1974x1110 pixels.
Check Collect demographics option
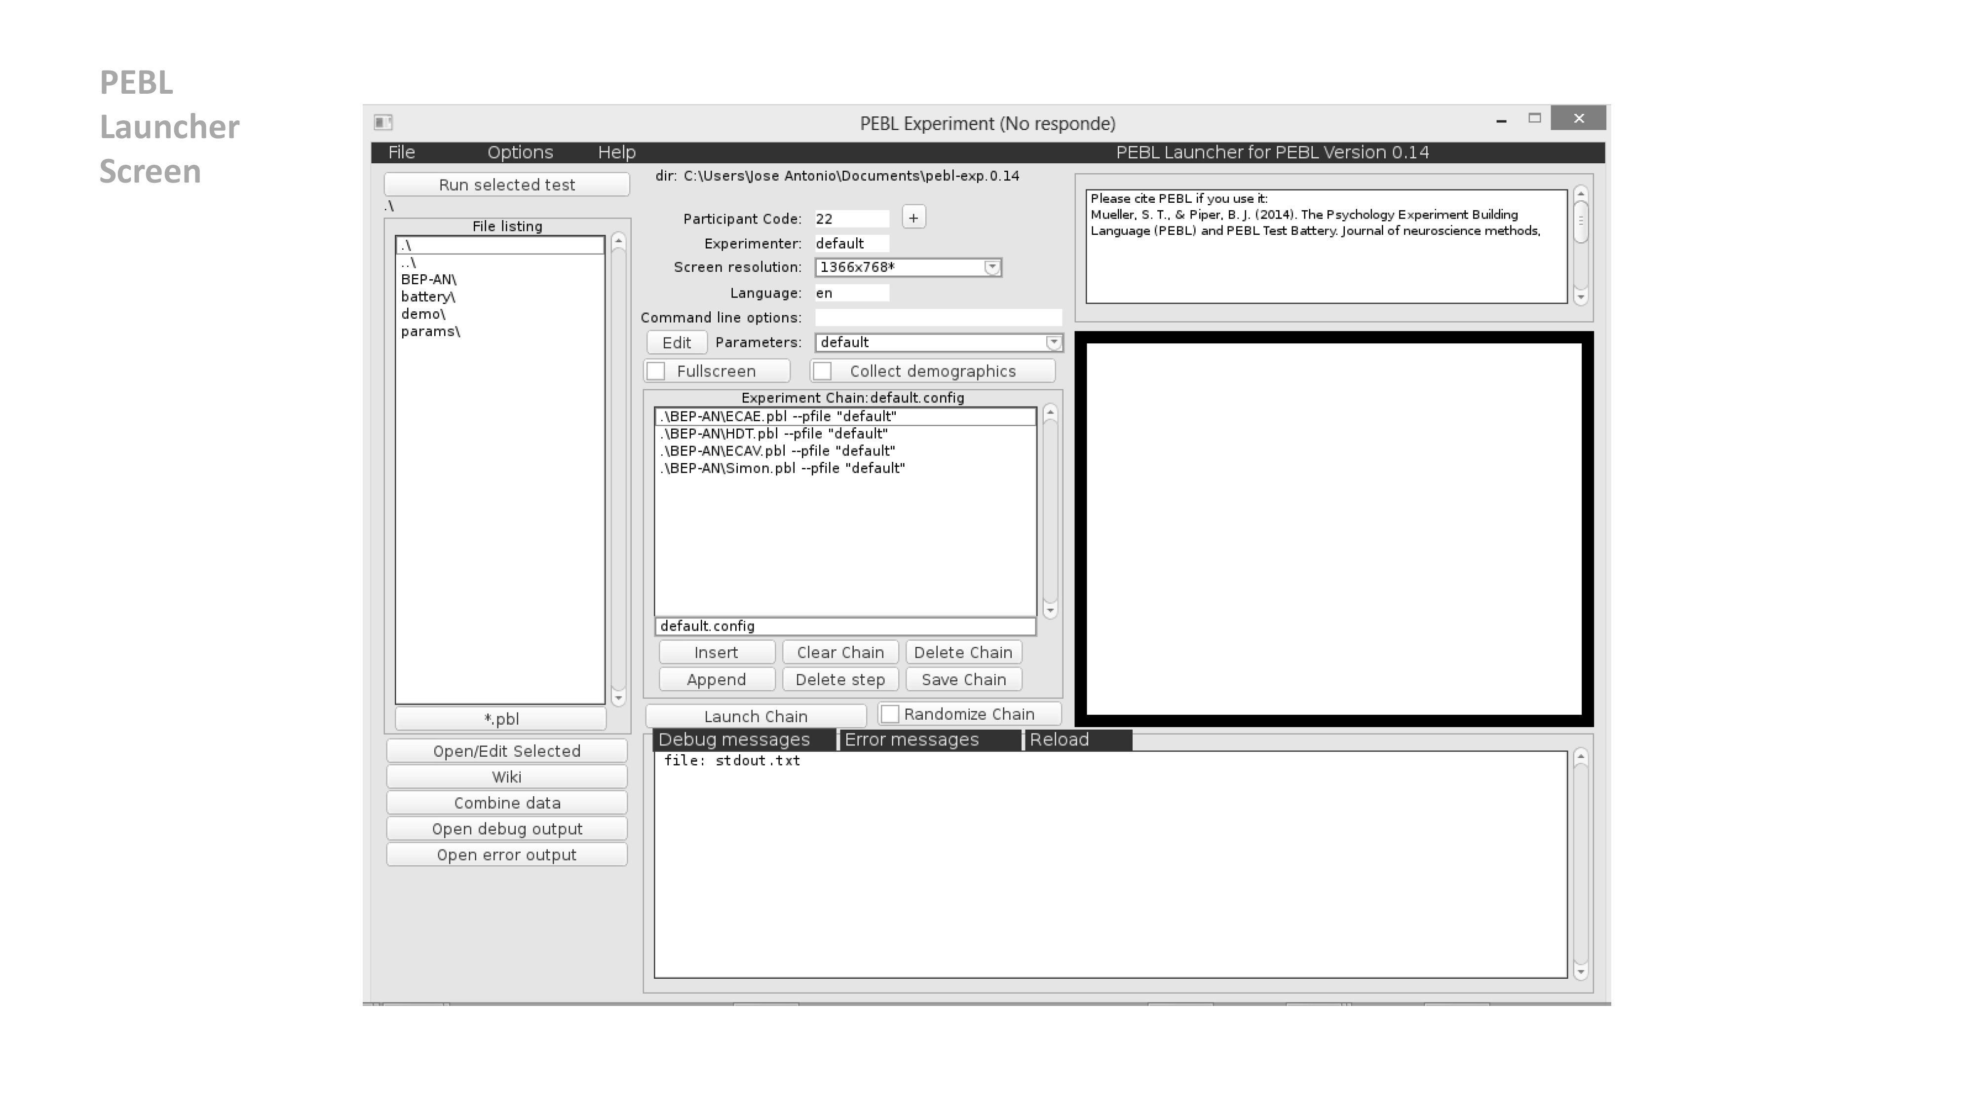pos(822,371)
